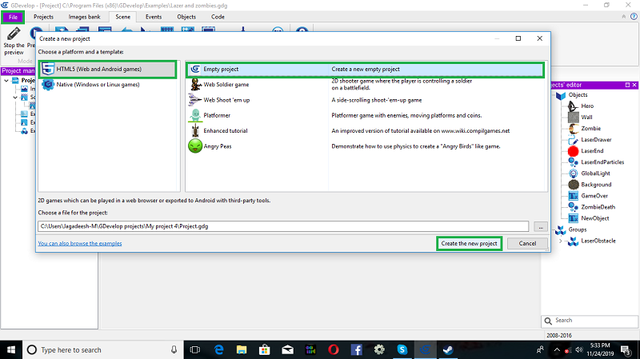Maximize the Create a new project dialog
The width and height of the screenshot is (640, 359).
click(518, 38)
